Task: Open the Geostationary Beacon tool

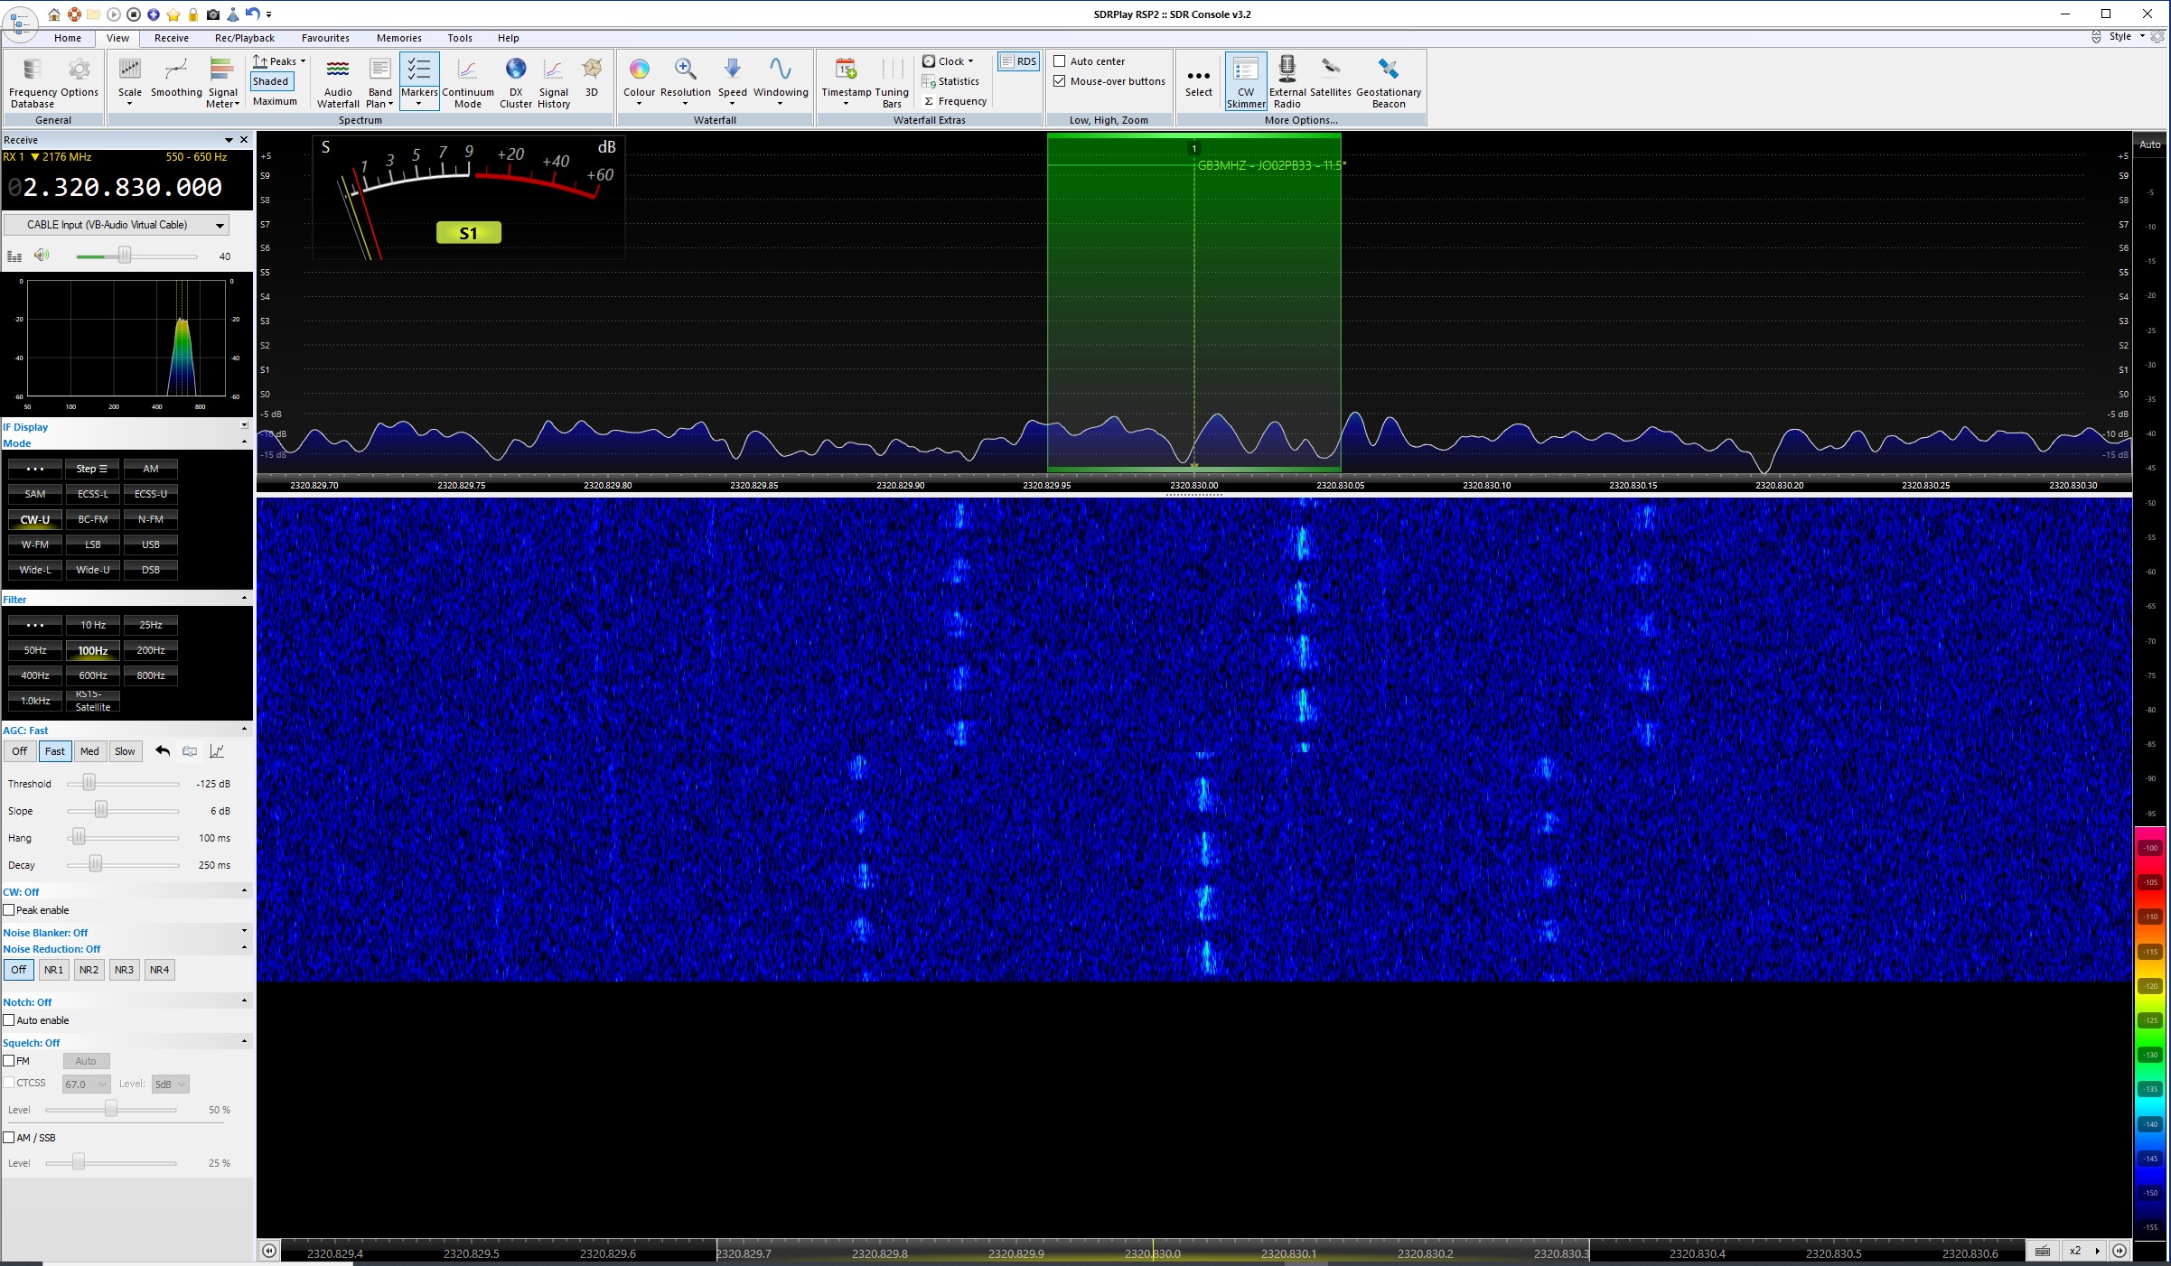Action: (x=1388, y=79)
